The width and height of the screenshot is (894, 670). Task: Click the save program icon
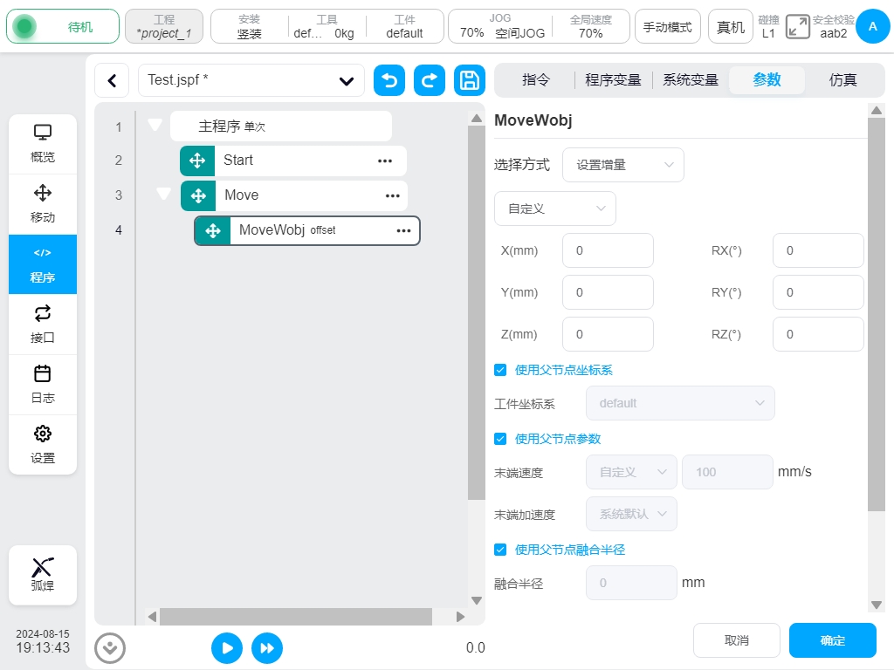pyautogui.click(x=470, y=80)
